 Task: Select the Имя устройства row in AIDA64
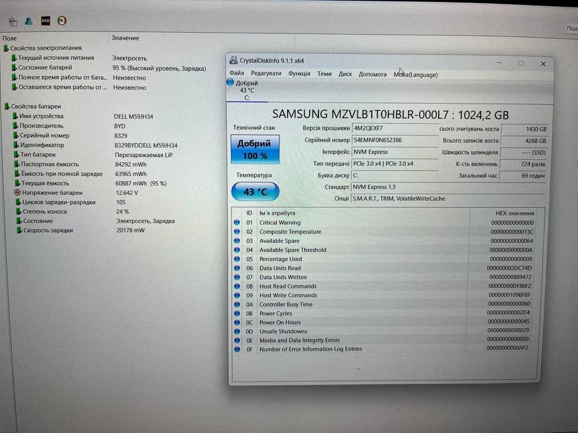tap(83, 116)
